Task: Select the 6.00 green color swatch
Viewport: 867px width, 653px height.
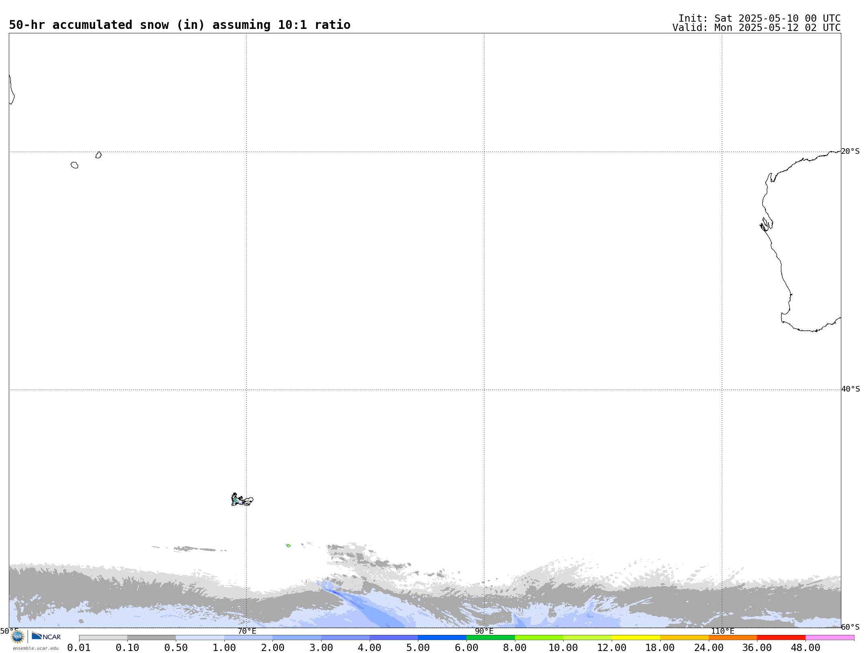Action: pos(490,638)
